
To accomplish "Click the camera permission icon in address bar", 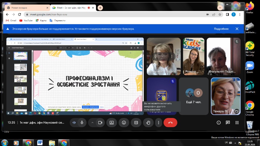I will coord(208,15).
